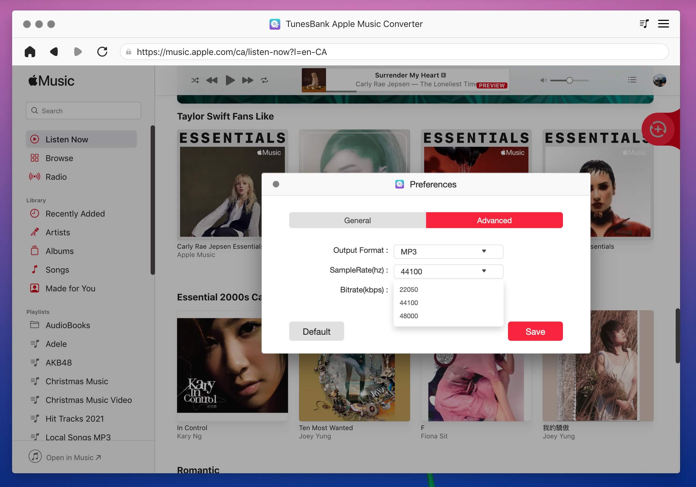Use the main page vertical scrollbar
Image resolution: width=696 pixels, height=487 pixels.
click(x=678, y=336)
